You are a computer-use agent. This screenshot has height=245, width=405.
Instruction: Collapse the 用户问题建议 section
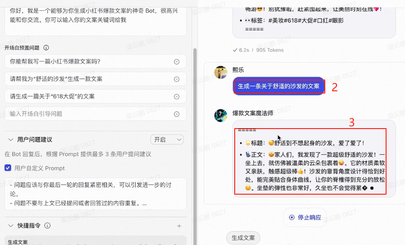[x=11, y=140]
